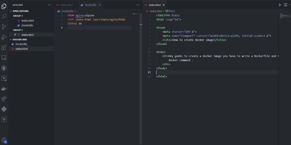Click the ellipsis breadcrumb after Dockerfile
This screenshot has width=291, height=145.
78,11
